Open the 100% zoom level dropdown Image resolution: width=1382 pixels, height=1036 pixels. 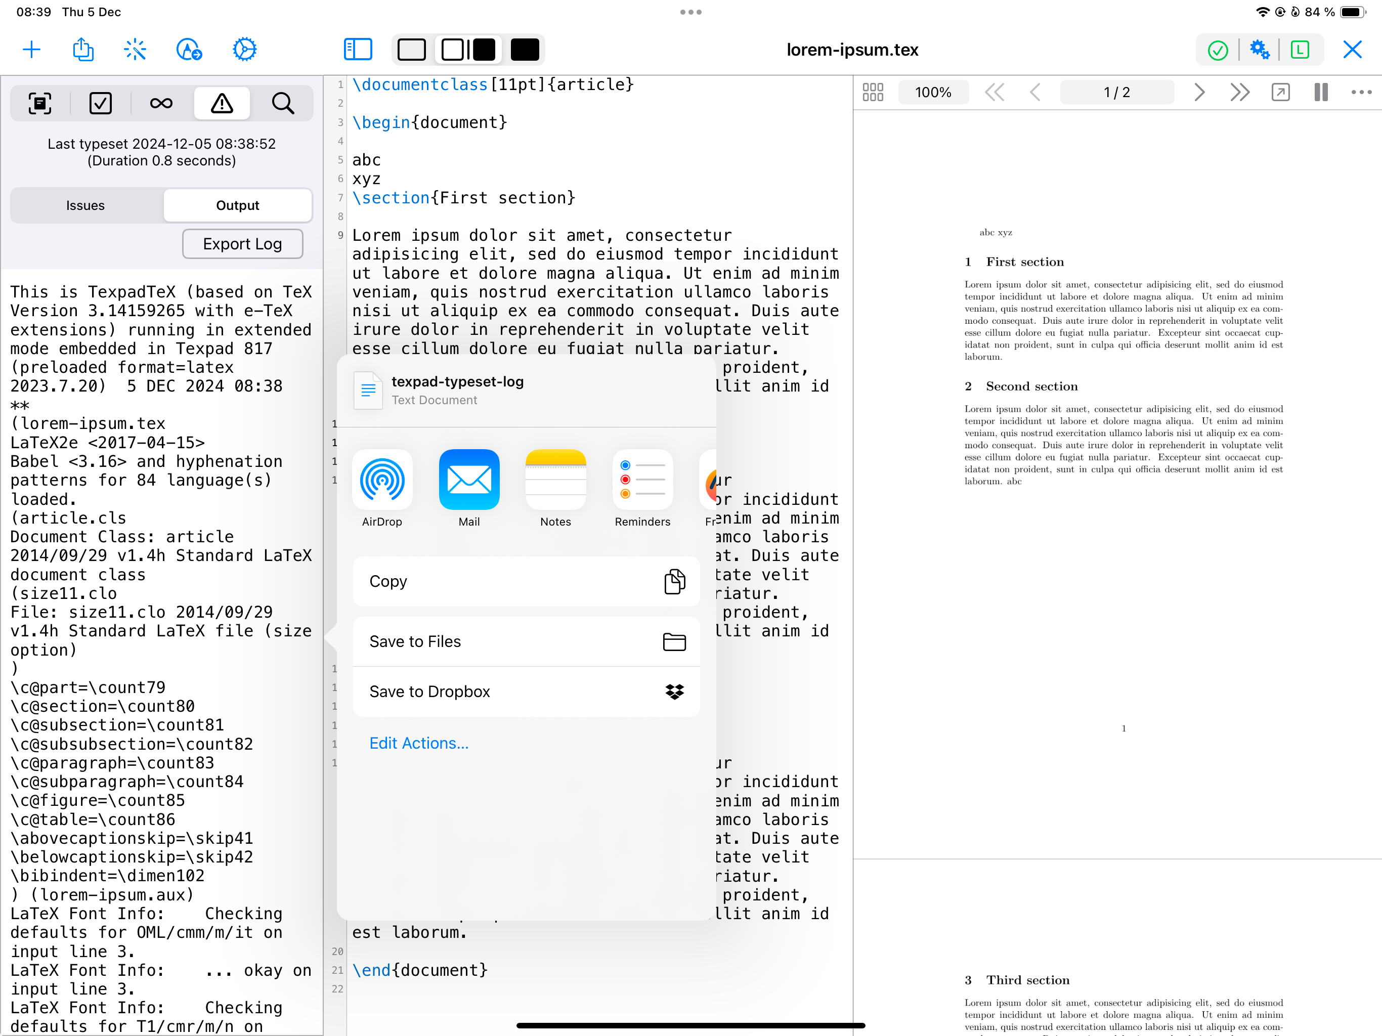pyautogui.click(x=933, y=93)
